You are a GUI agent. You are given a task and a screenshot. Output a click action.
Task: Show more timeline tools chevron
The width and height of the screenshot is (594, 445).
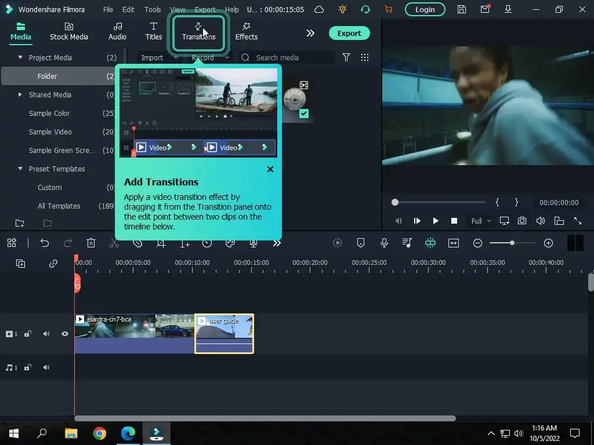click(x=277, y=243)
